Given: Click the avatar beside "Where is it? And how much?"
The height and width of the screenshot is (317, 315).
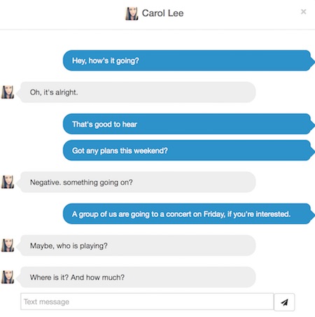Looking at the screenshot, I should point(8,277).
